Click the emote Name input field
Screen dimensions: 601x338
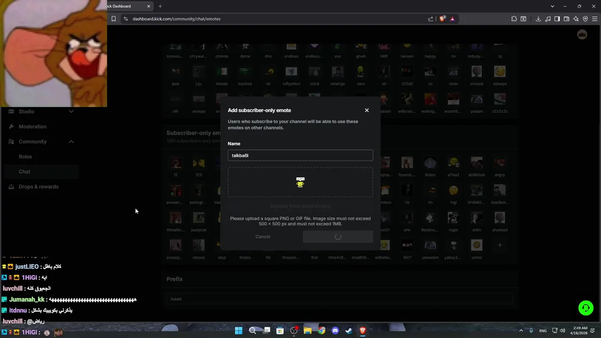coord(300,155)
